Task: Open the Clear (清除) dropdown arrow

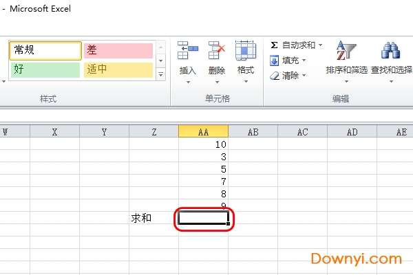Action: click(304, 76)
